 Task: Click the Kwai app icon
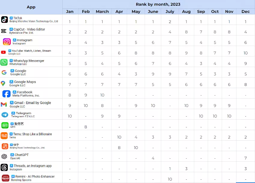(5, 146)
